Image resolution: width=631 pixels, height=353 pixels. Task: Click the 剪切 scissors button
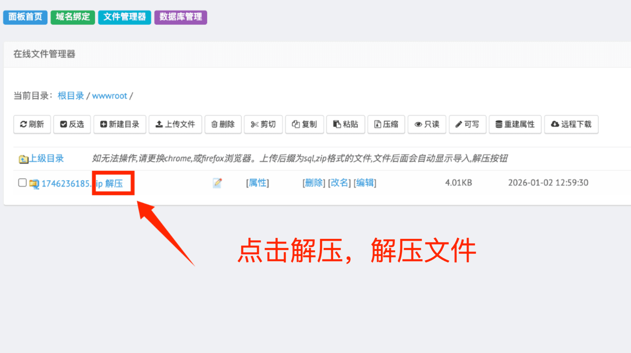click(x=263, y=124)
